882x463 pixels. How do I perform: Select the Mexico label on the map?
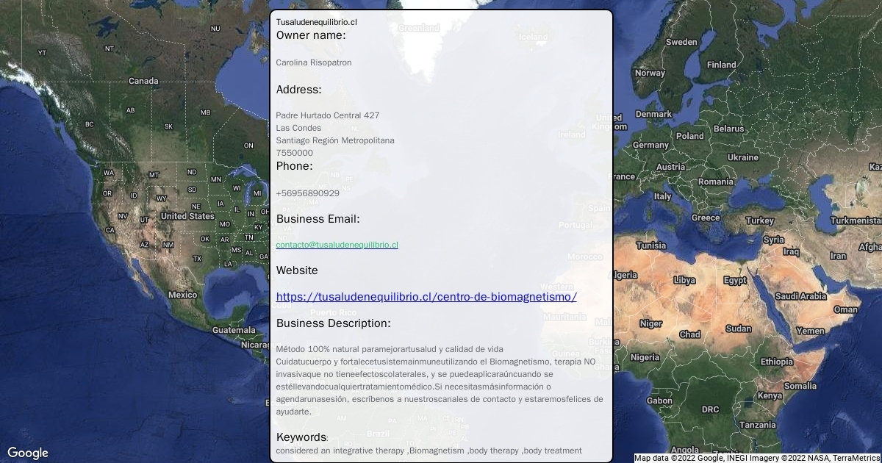[182, 295]
